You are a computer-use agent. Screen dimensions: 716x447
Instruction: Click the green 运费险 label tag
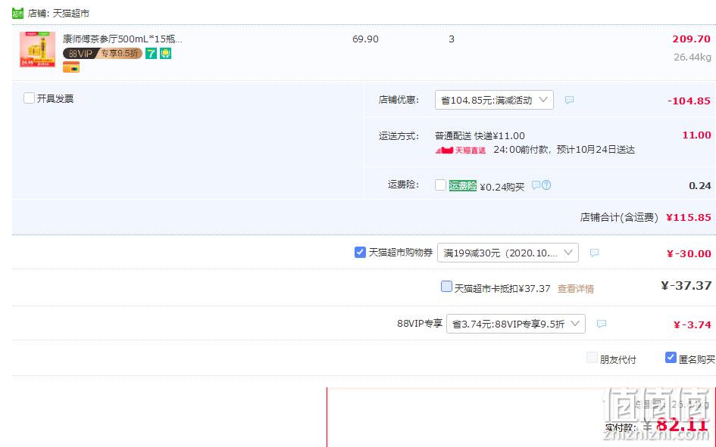[x=463, y=185]
